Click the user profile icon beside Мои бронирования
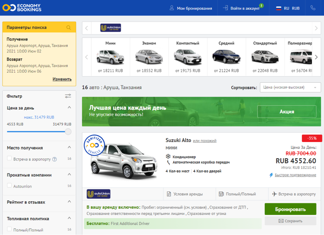Screen dimensions: 324x235 point(172,8)
